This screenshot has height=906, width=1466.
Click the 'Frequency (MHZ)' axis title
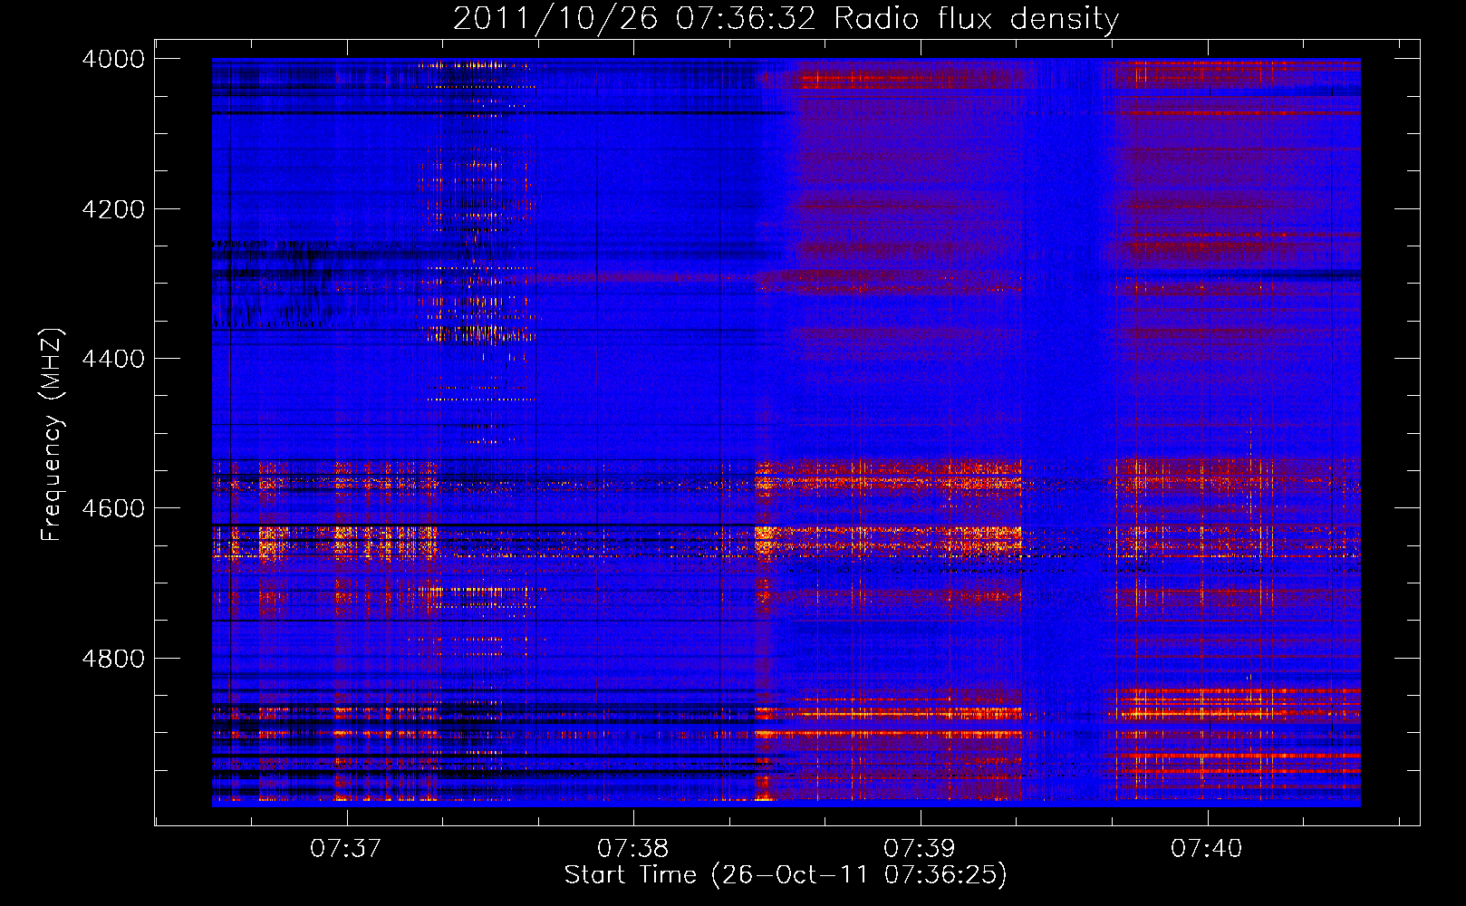53,435
